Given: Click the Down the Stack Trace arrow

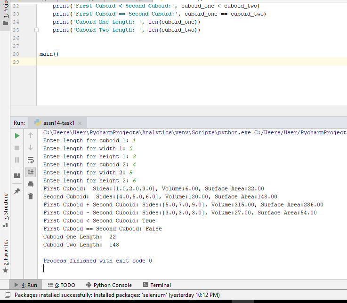Looking at the screenshot, I should tap(31, 147).
